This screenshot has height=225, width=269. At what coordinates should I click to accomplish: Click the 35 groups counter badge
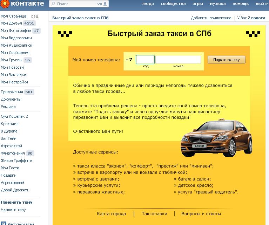click(27, 60)
